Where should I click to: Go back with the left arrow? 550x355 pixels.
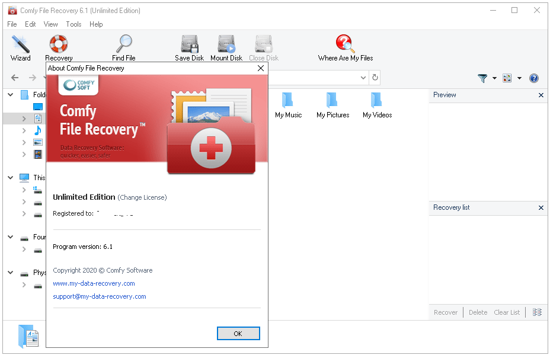pyautogui.click(x=15, y=78)
